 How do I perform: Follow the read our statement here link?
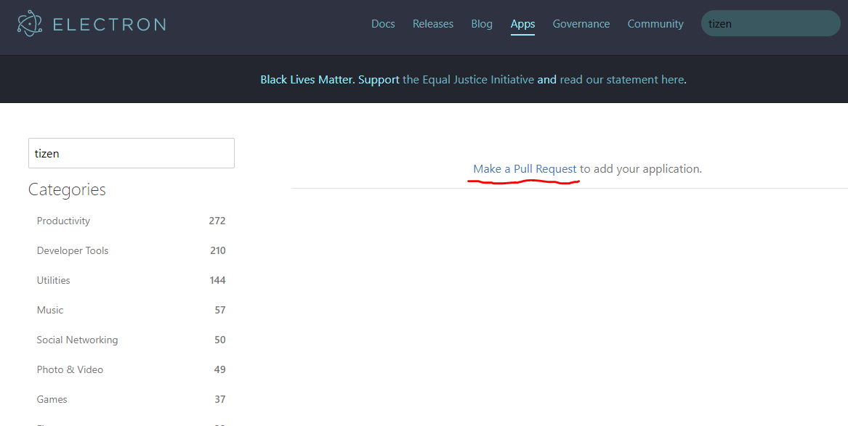click(x=621, y=79)
